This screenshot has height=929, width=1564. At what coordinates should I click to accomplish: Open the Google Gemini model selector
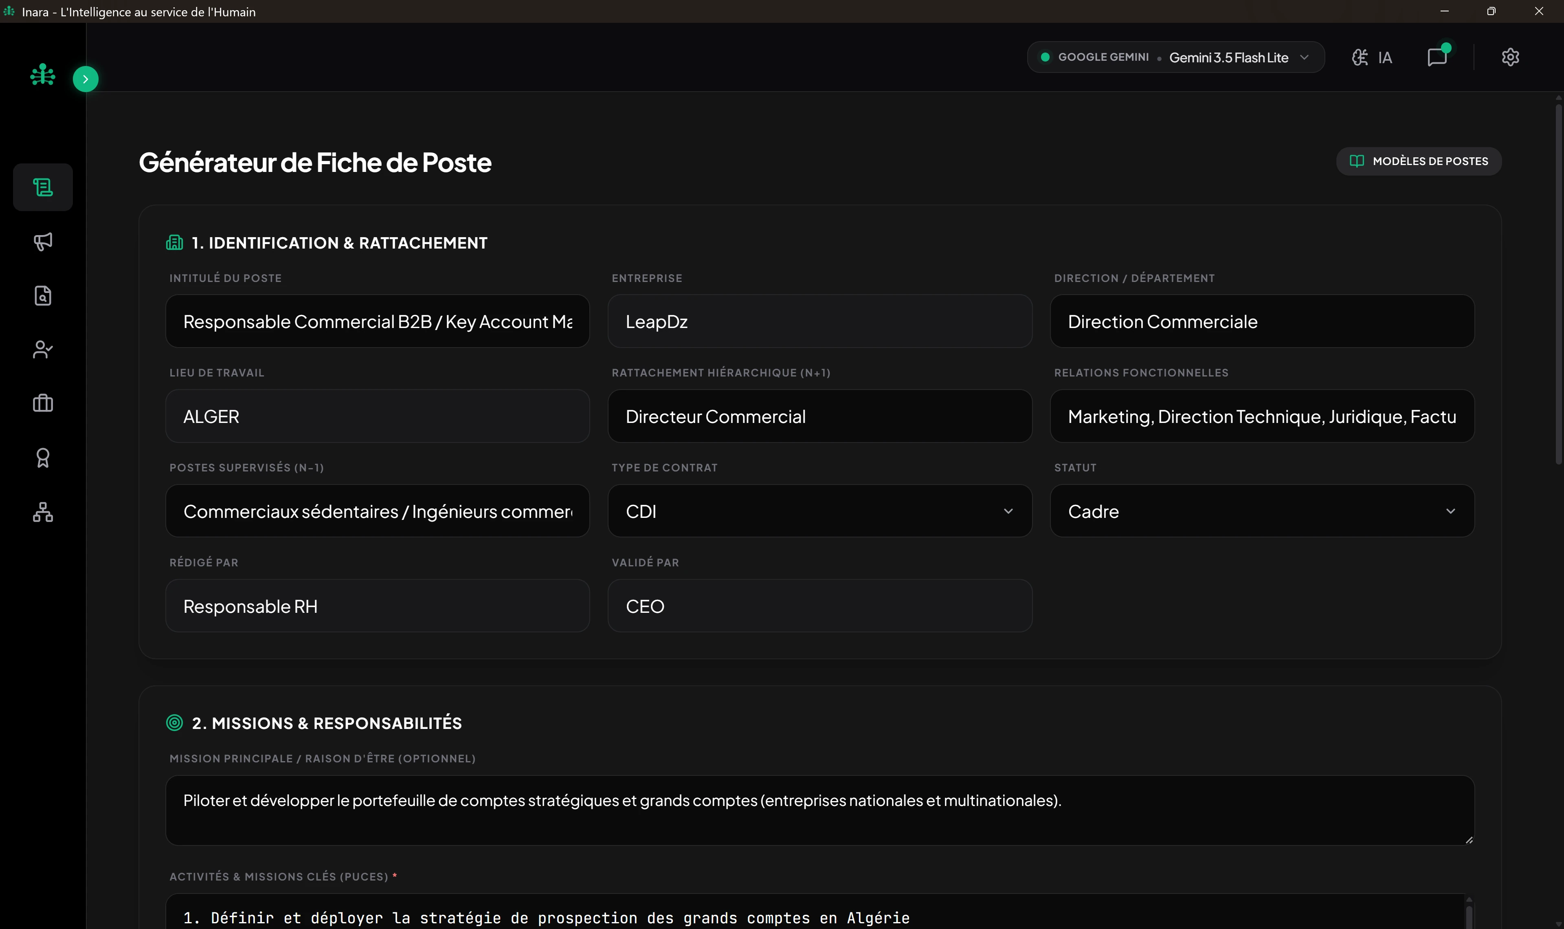[1175, 57]
